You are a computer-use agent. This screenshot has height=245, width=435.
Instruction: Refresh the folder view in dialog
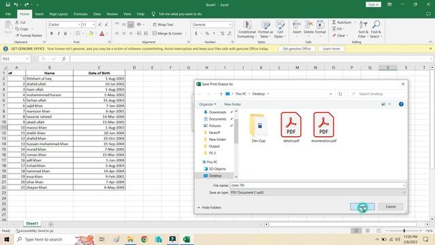coord(340,94)
